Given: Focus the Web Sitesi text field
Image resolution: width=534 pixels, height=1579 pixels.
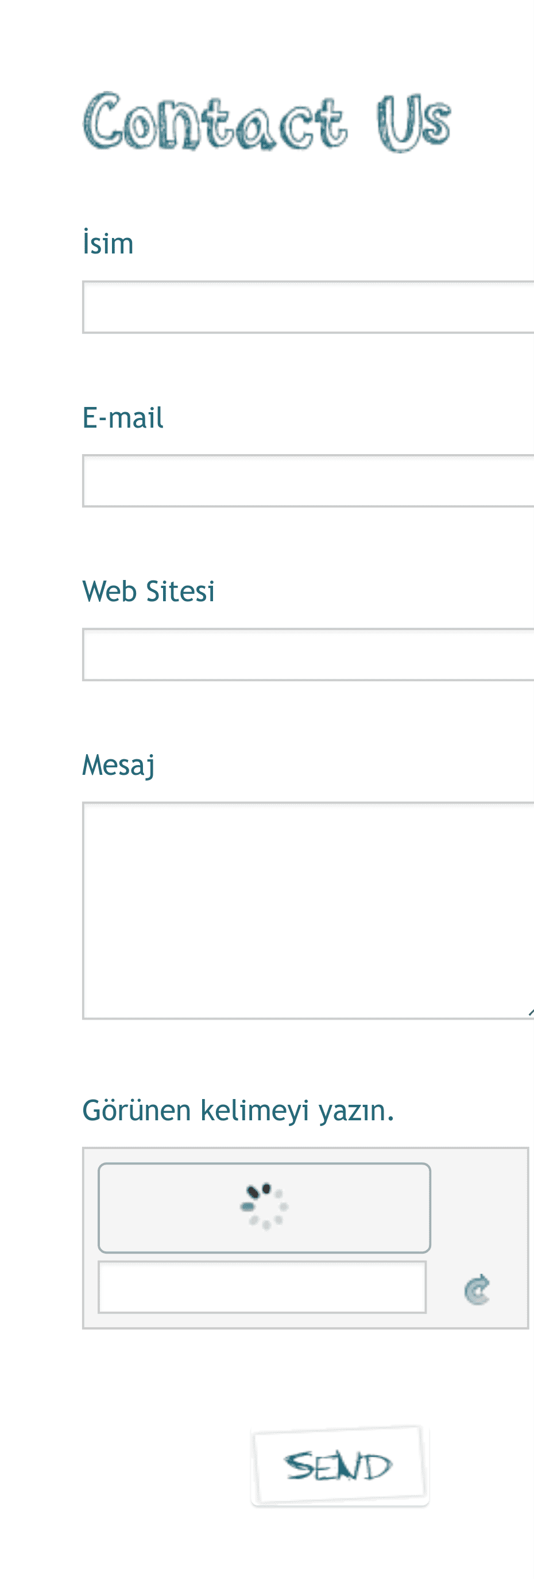Looking at the screenshot, I should (x=308, y=654).
